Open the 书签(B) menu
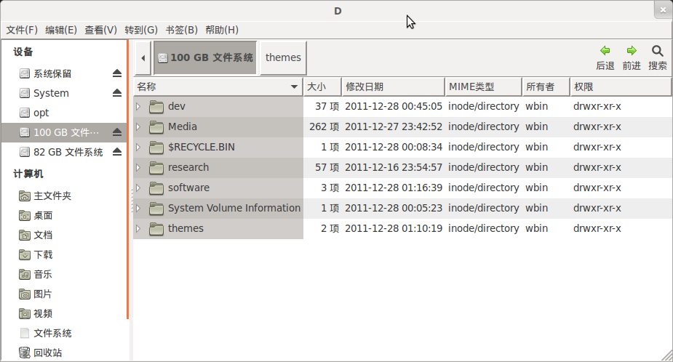The image size is (673, 362). point(182,30)
